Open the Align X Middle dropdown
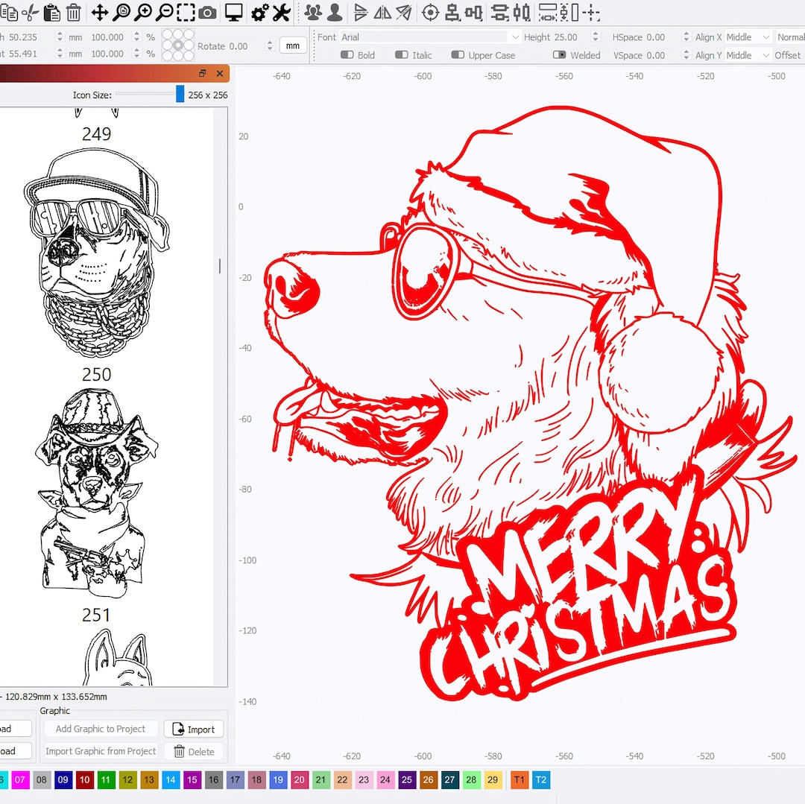805x804 pixels. pos(748,37)
